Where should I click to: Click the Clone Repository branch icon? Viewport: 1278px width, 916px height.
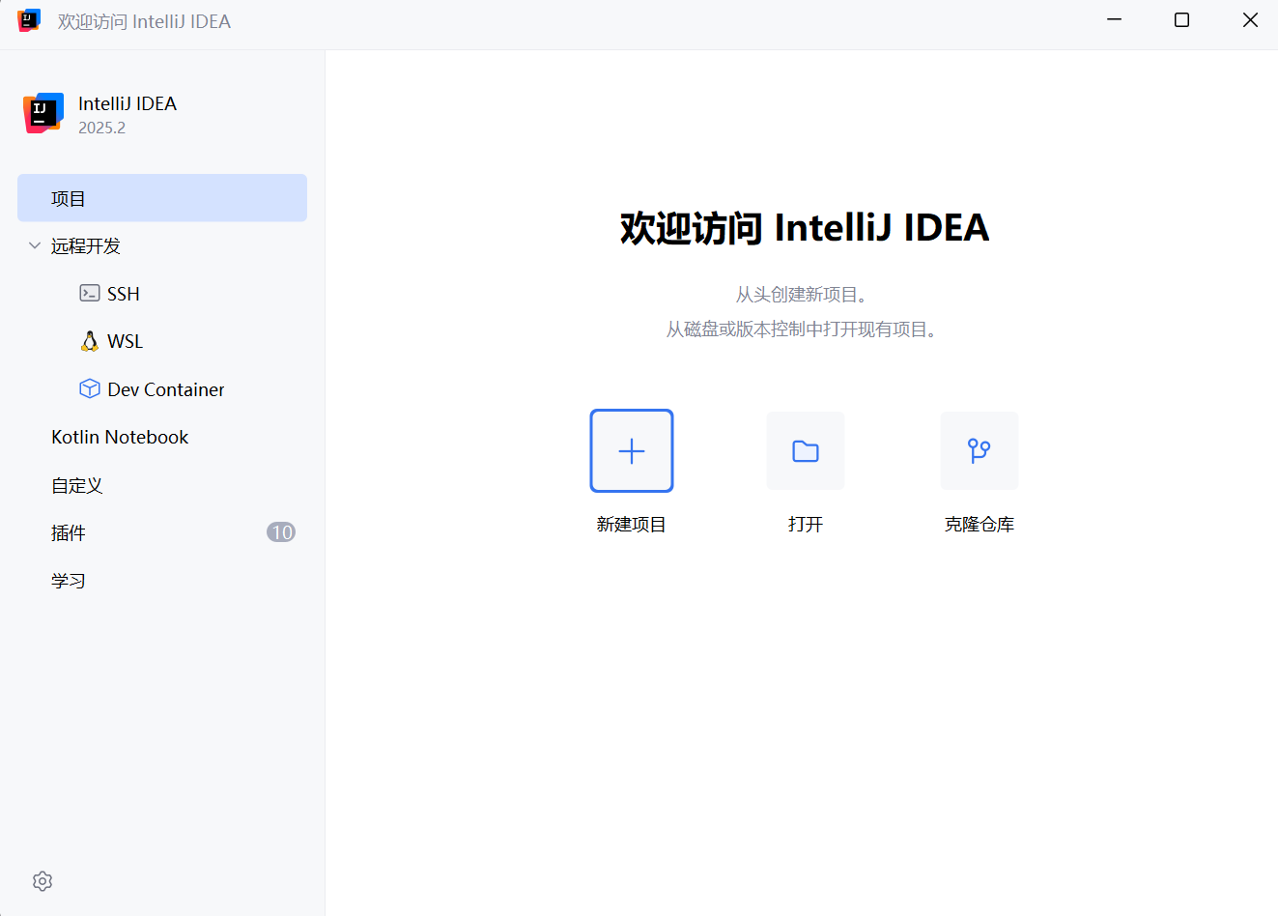[979, 451]
